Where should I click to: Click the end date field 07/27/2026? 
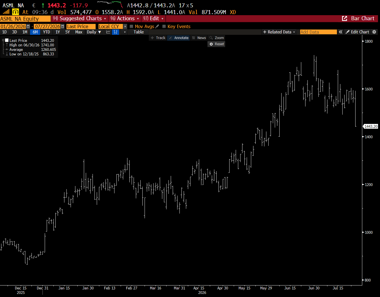[x=47, y=26]
